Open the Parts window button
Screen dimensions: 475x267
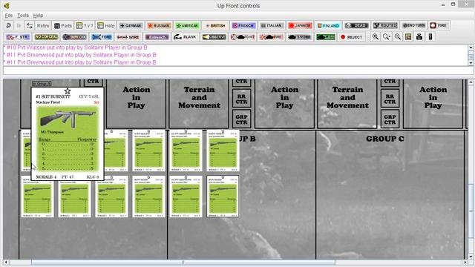(x=63, y=26)
